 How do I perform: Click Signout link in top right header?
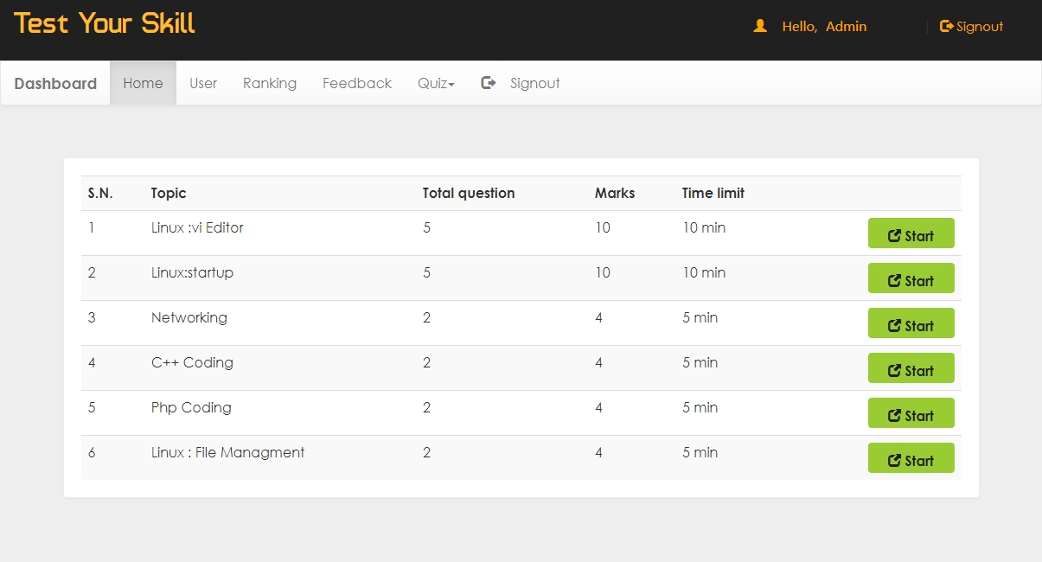coord(979,27)
